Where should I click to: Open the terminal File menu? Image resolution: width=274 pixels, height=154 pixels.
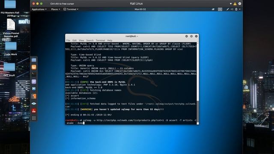pos(68,40)
